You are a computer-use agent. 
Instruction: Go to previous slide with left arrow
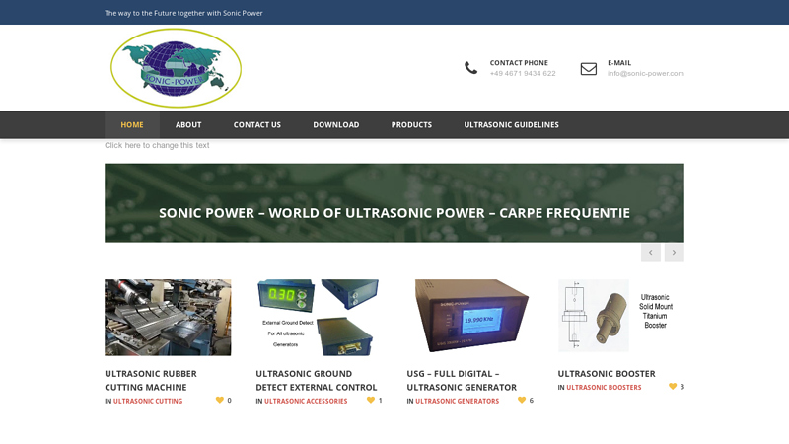[651, 253]
